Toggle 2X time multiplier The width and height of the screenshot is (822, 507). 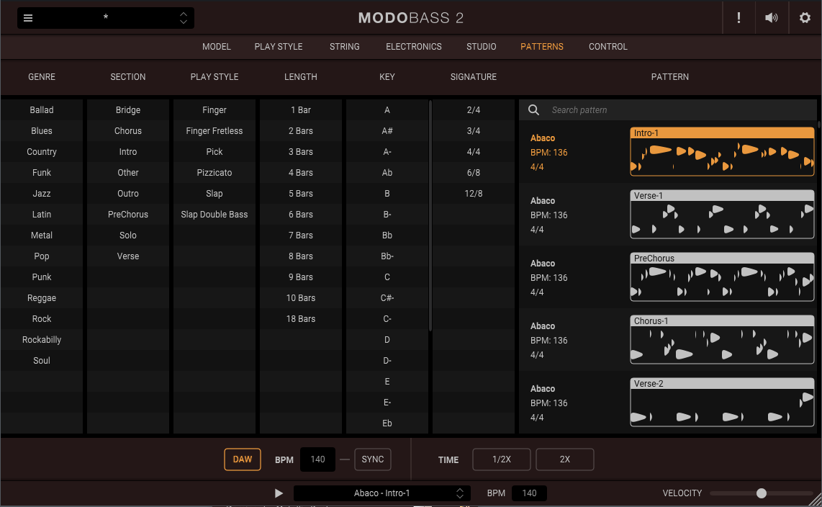(x=564, y=459)
